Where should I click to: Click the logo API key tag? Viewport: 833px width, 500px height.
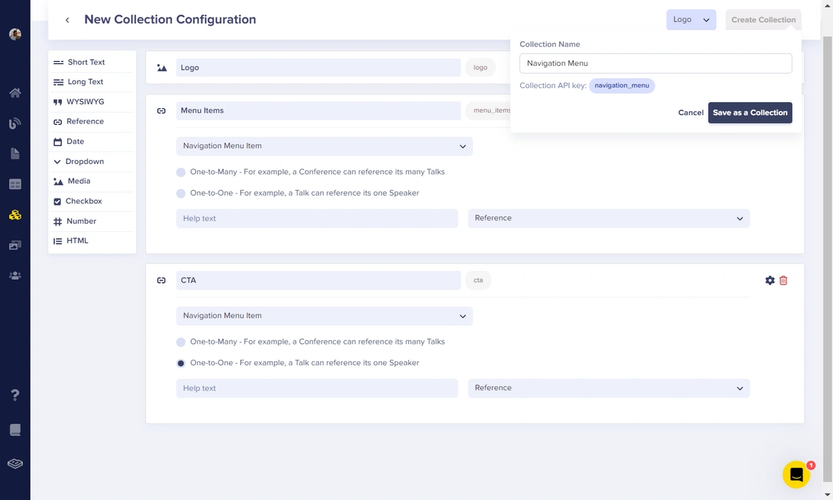480,68
